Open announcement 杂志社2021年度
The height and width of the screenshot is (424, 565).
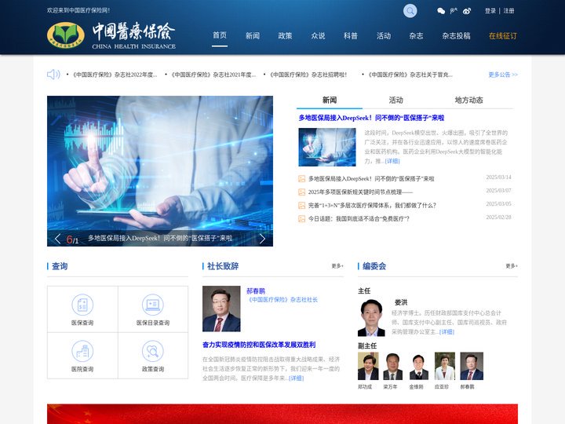213,75
